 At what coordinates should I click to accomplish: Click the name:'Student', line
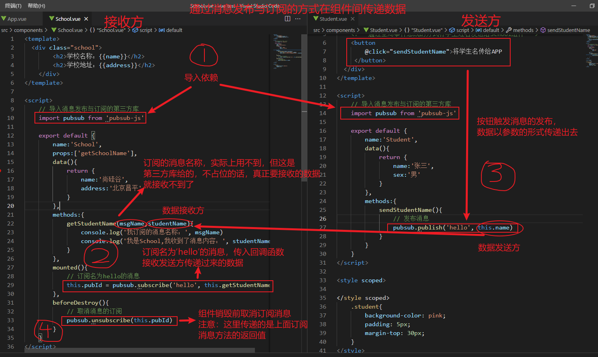[x=391, y=140]
